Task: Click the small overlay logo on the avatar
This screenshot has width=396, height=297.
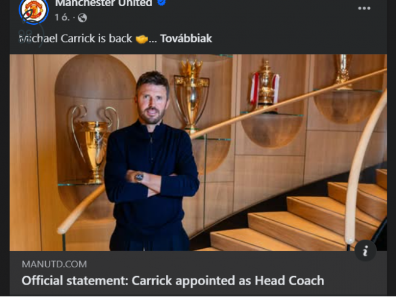Action: (28, 15)
